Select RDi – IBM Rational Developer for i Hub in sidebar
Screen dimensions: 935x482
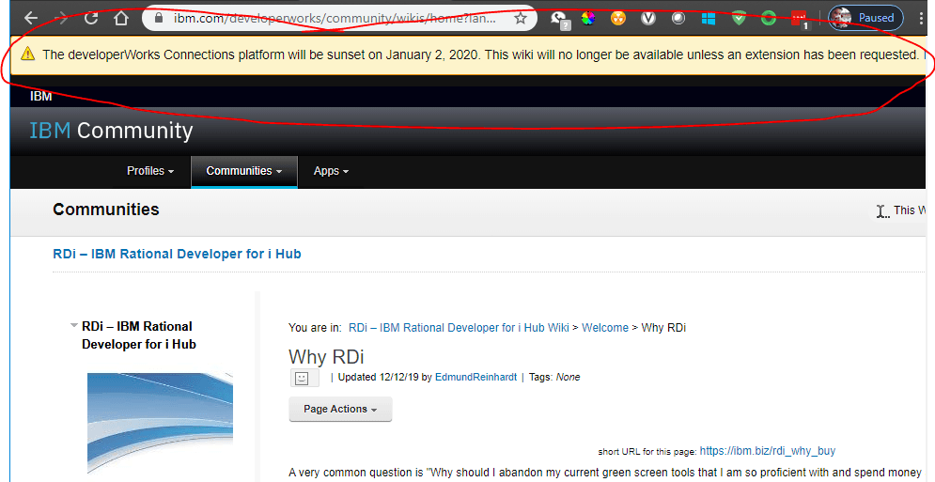pos(139,335)
